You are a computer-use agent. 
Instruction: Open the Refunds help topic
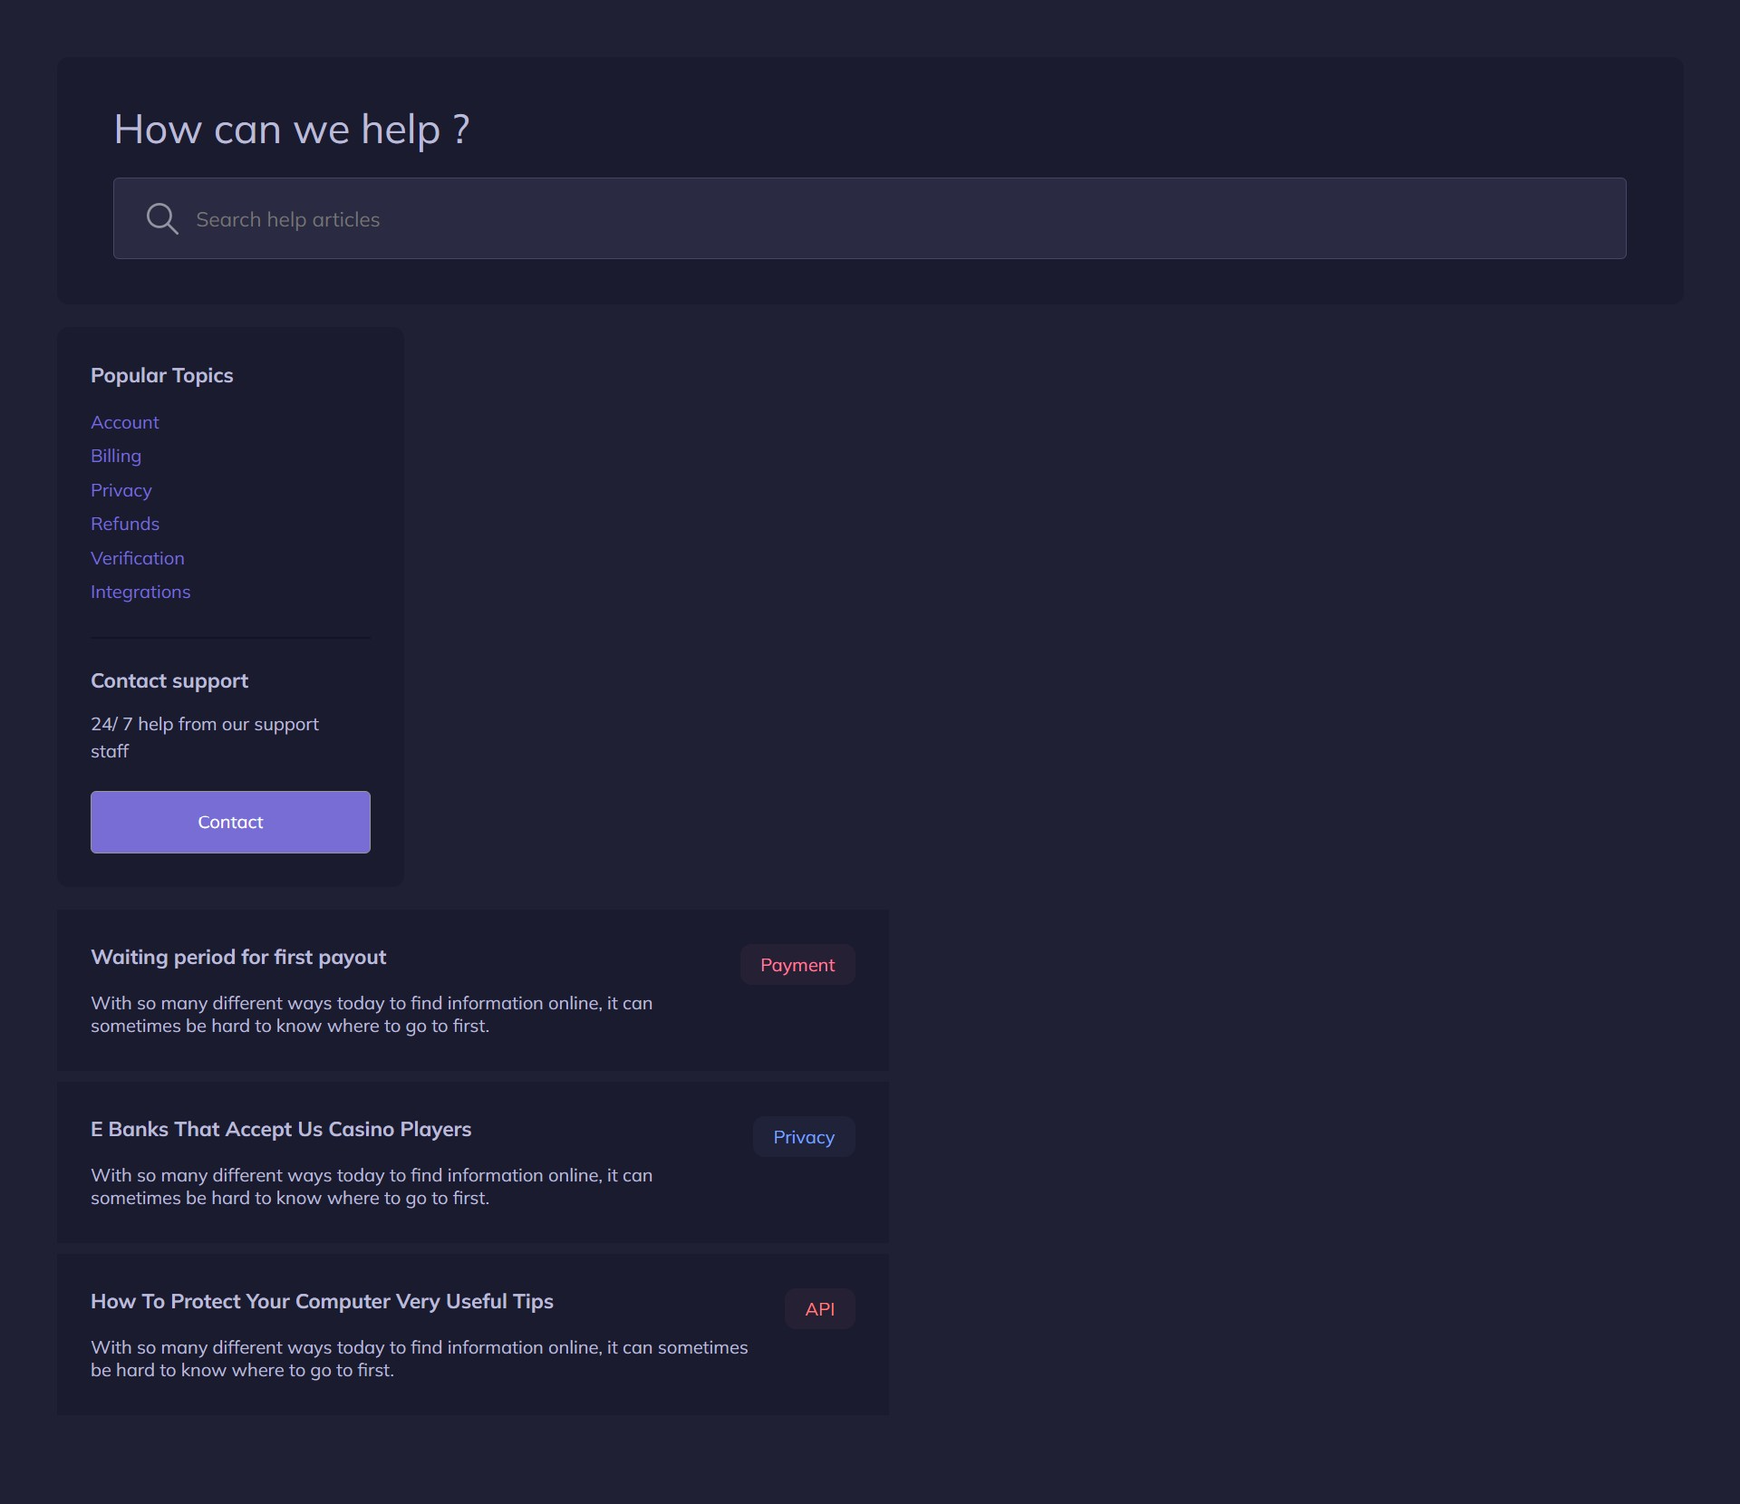pos(125,524)
